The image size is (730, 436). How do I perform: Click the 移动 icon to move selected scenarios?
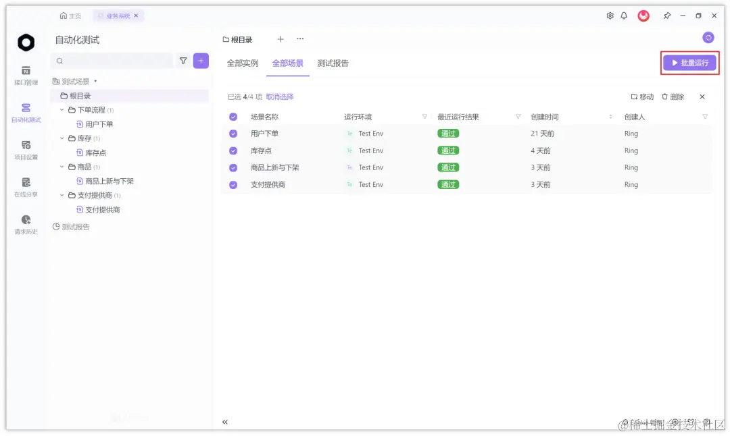[641, 97]
